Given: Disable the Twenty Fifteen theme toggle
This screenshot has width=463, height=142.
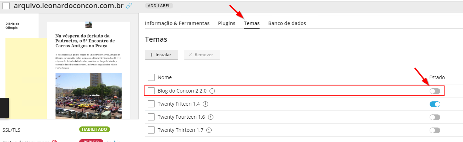Looking at the screenshot, I should 435,104.
